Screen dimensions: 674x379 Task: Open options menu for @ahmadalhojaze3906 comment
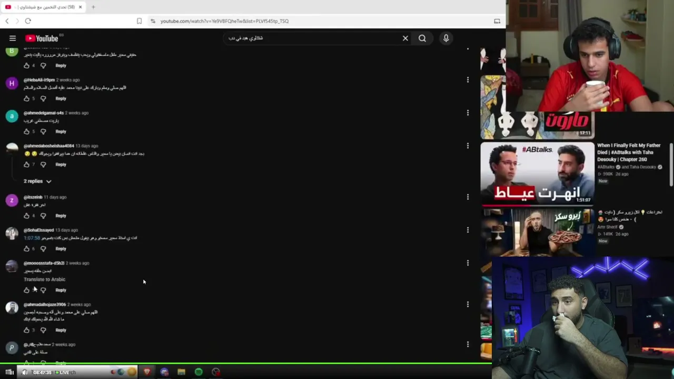468,304
